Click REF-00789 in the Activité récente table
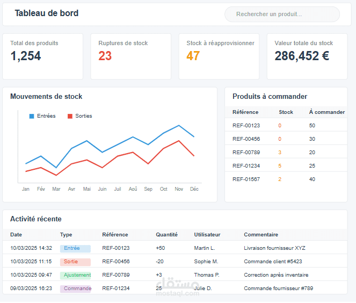Image resolution: width=356 pixels, height=303 pixels. (116, 275)
